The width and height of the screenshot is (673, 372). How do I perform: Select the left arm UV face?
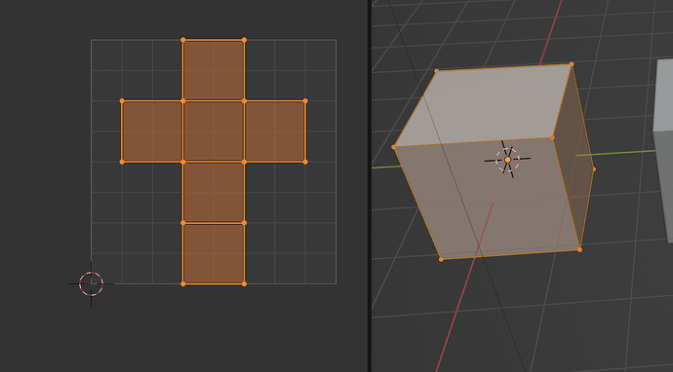[x=152, y=131]
